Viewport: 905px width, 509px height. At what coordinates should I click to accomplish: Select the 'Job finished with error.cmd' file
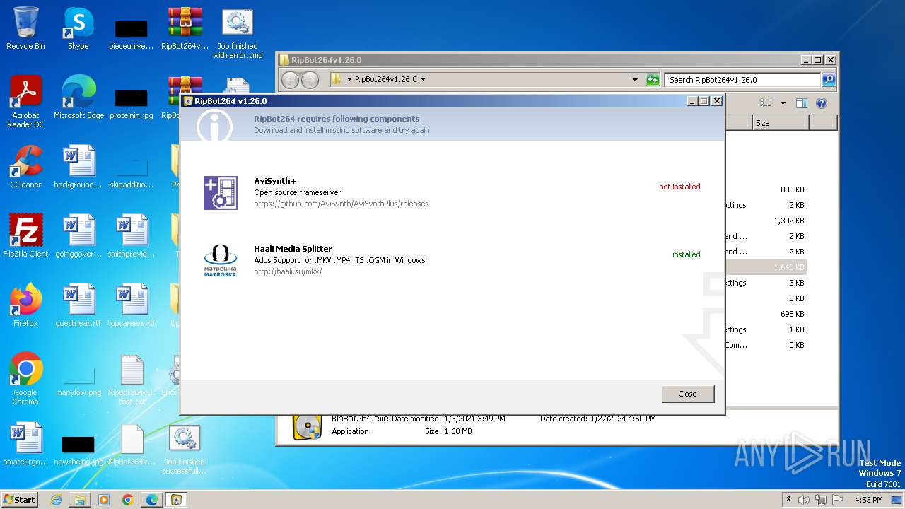coord(238,33)
